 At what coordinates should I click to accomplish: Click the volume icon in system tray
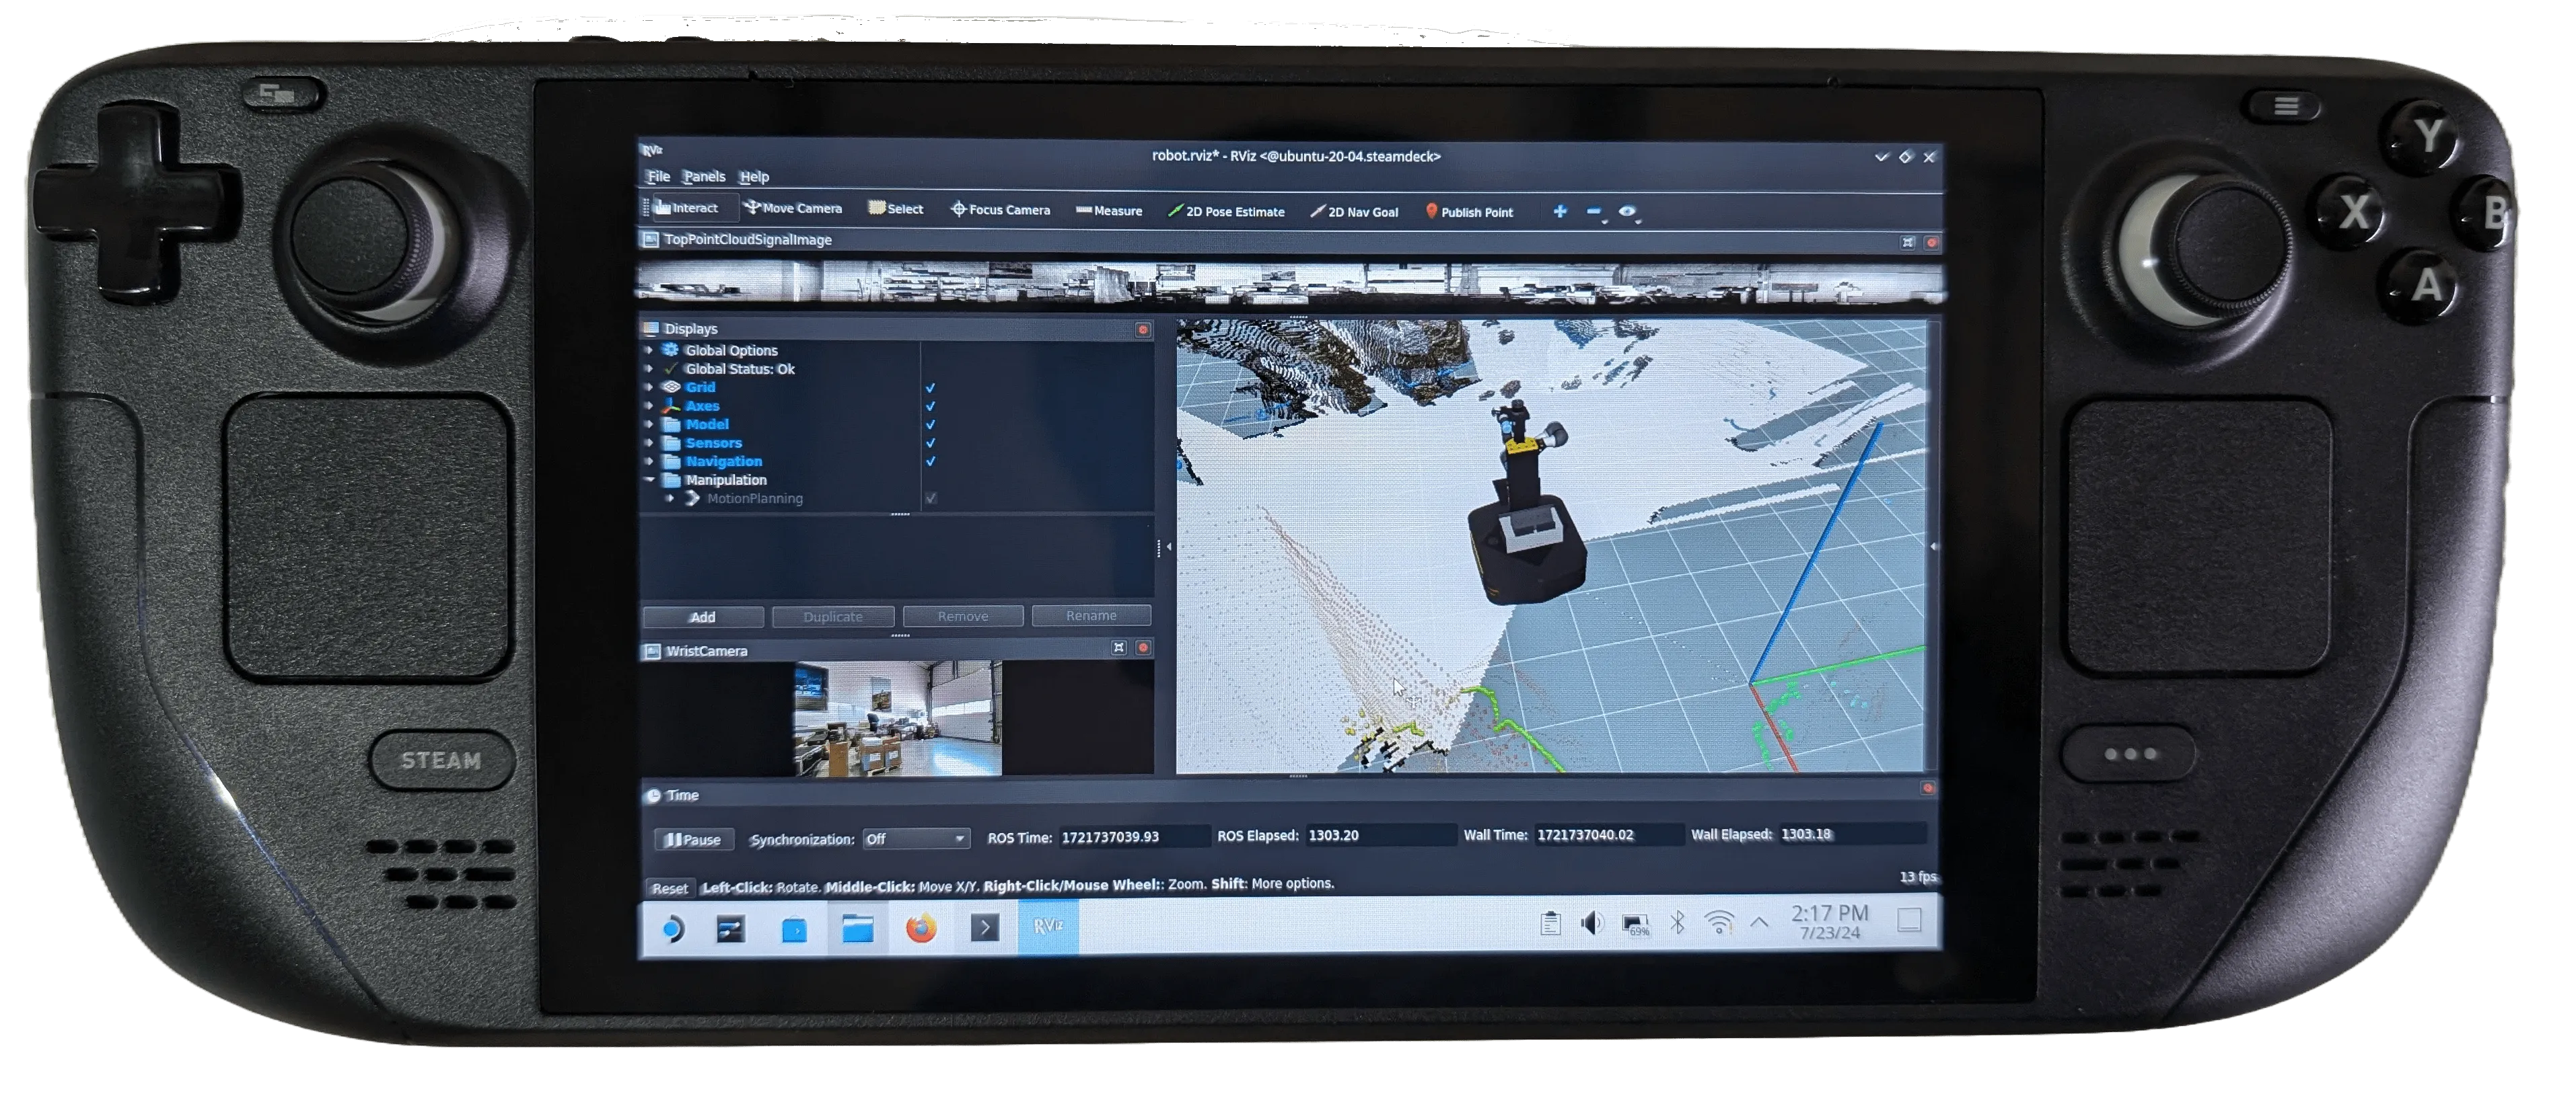coord(1592,923)
